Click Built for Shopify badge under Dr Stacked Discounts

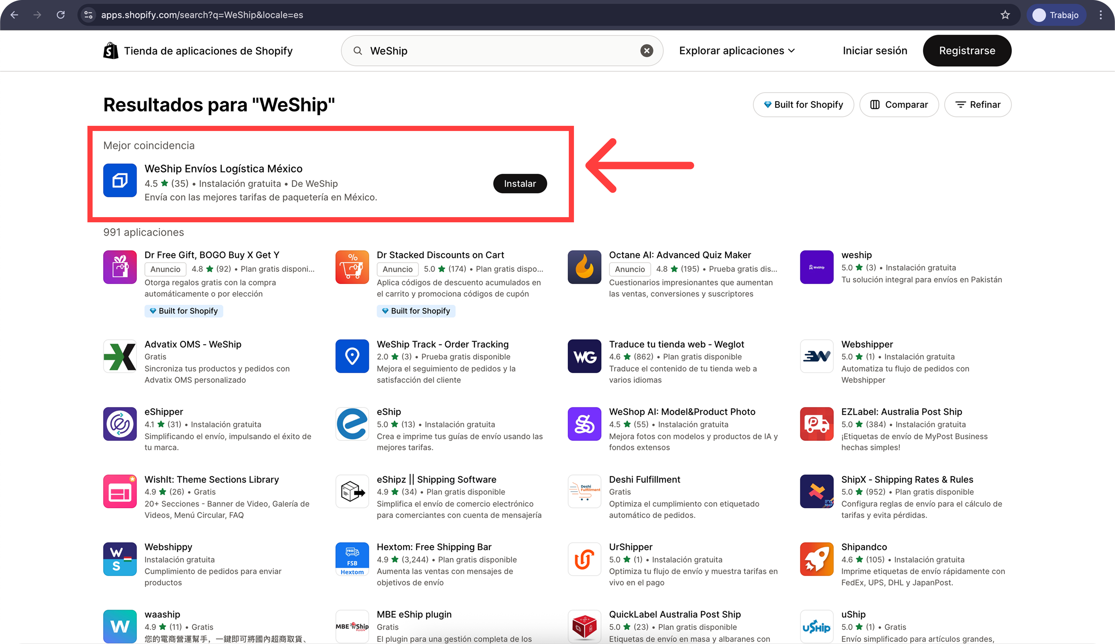416,311
